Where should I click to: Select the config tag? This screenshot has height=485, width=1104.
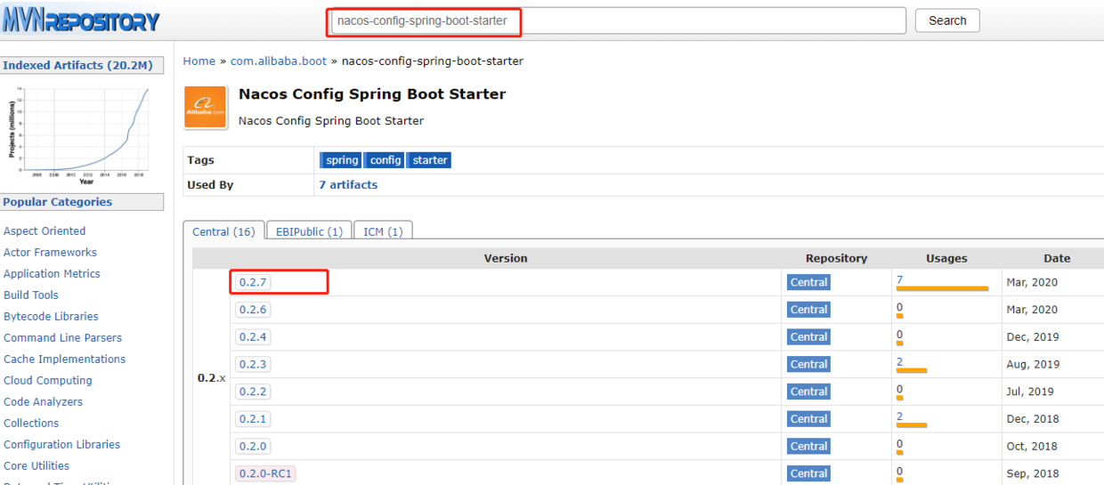coord(386,160)
